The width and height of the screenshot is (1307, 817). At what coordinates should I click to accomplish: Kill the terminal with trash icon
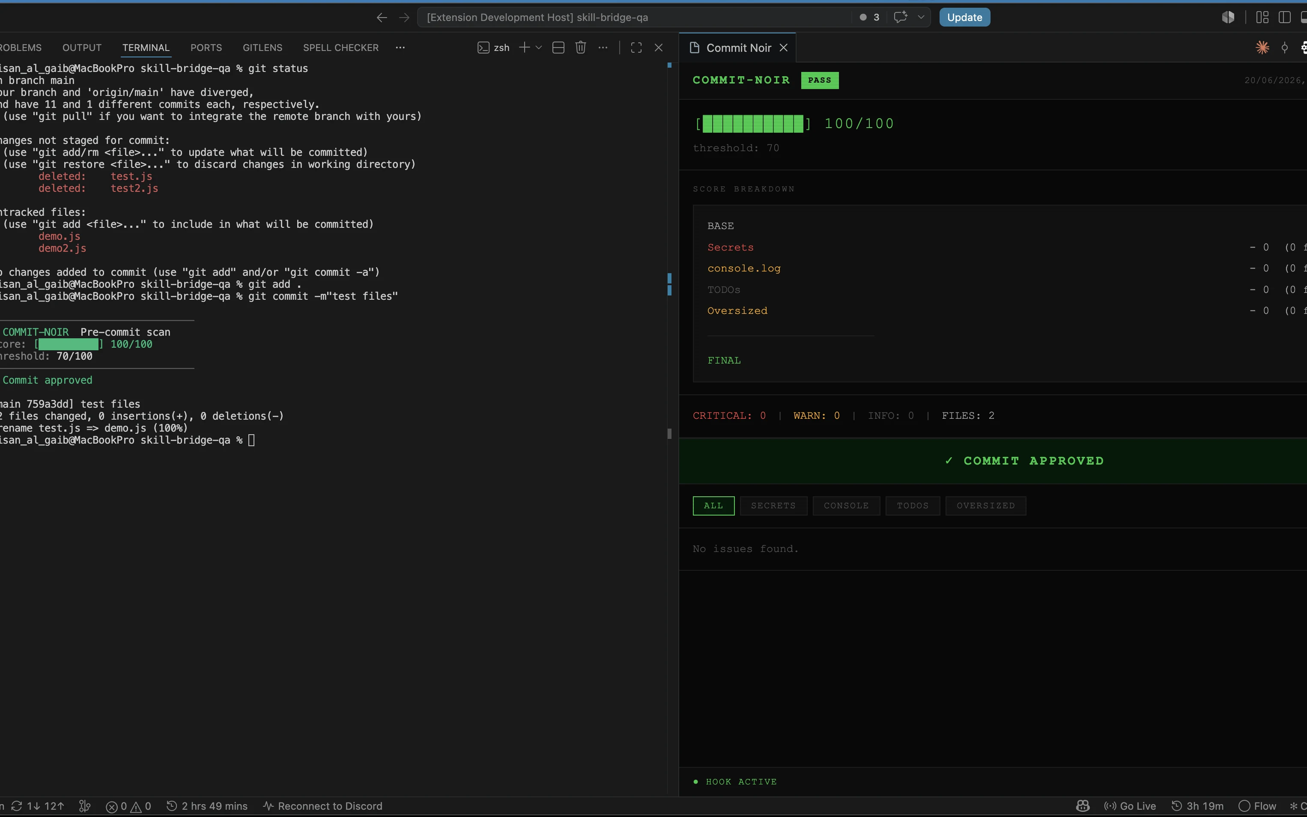(x=581, y=48)
